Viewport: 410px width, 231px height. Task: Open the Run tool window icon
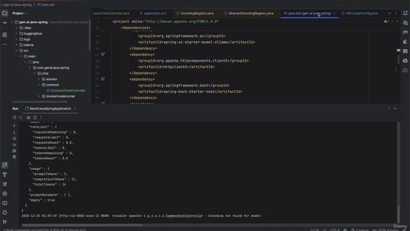(x=4, y=165)
